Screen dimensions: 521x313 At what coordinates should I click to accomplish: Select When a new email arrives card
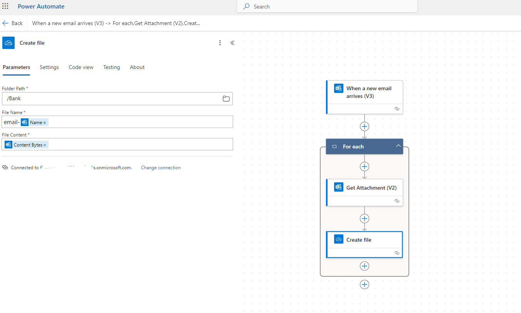tap(365, 97)
